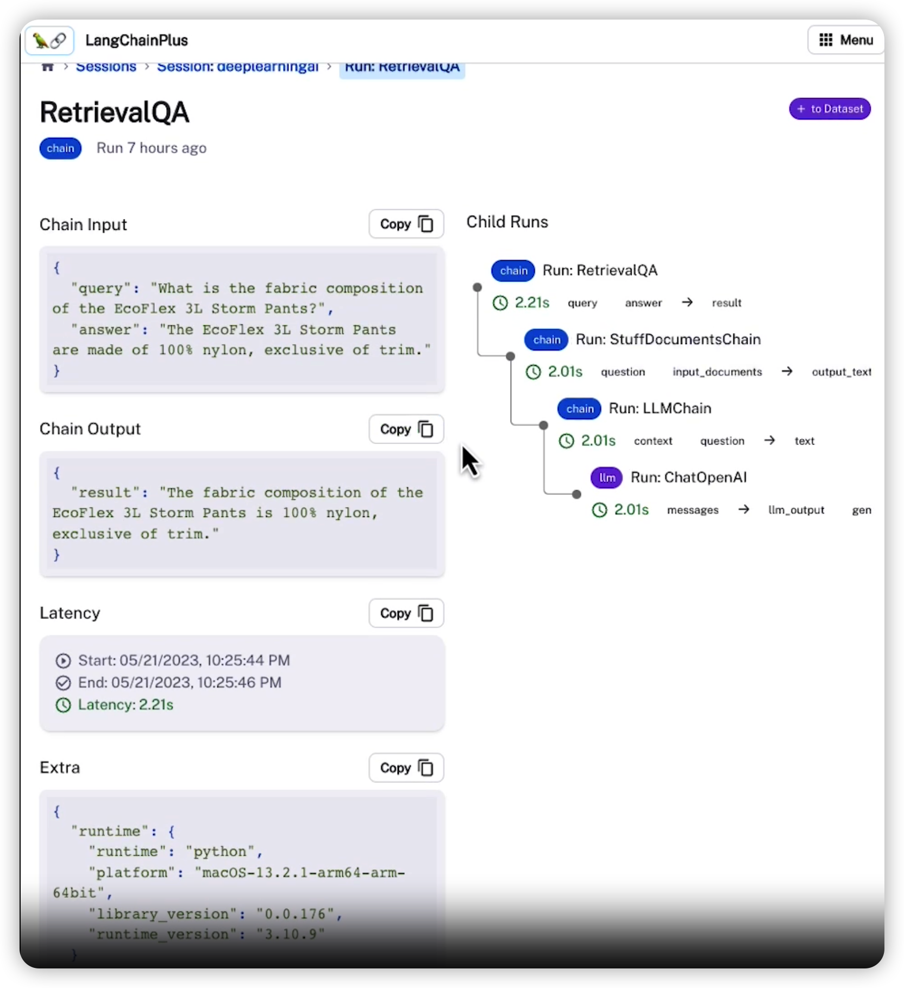Viewport: 904px width, 988px height.
Task: Open Session: deeplearningai breadcrumb
Action: [237, 67]
